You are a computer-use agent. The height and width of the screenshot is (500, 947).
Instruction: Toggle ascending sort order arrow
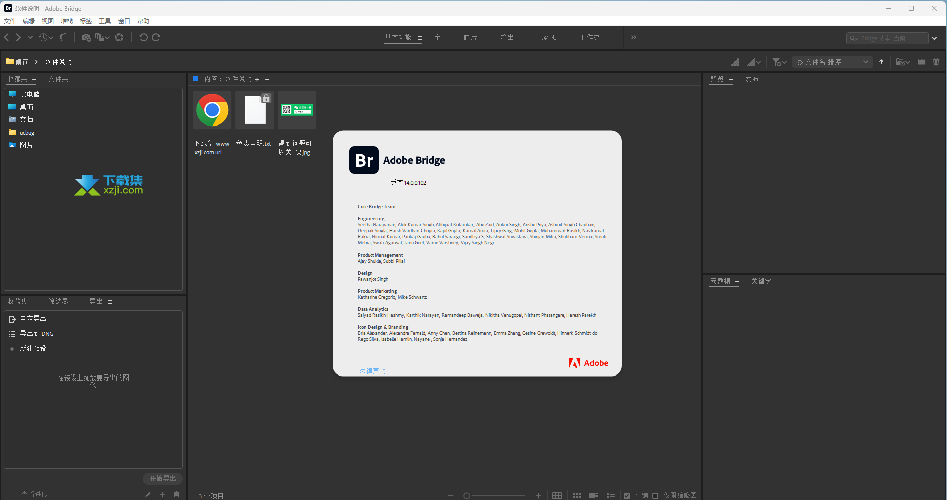881,62
